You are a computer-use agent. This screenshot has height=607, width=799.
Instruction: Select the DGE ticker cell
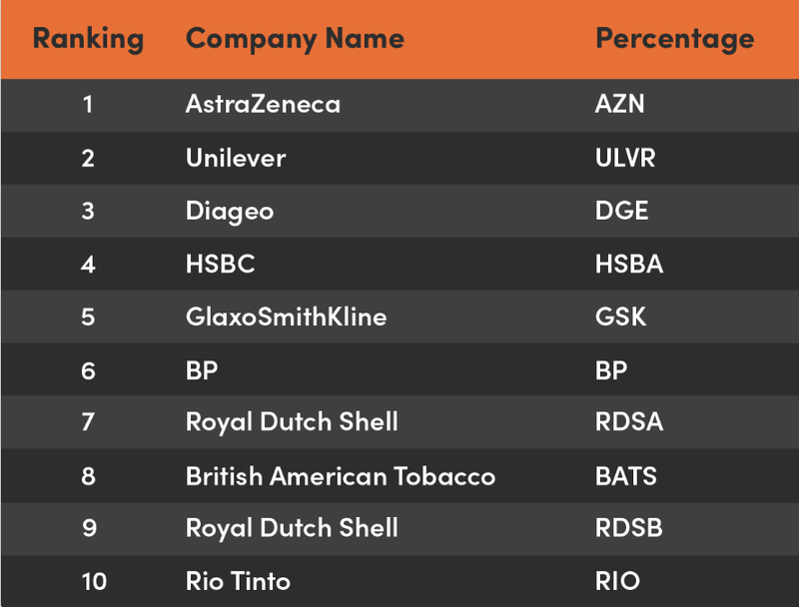click(621, 211)
